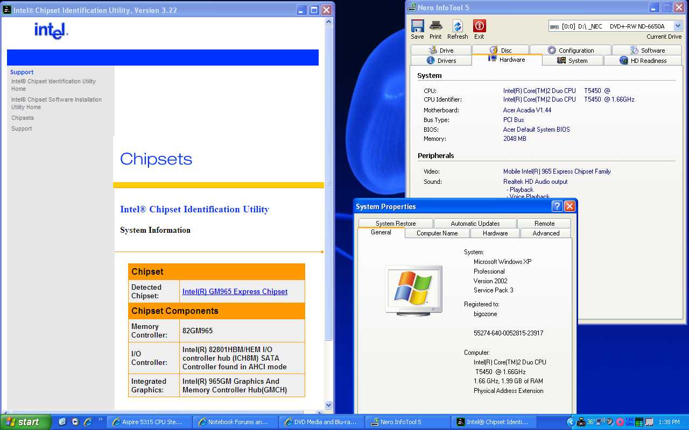Select Advanced tab in System Properties
The image size is (689, 430).
(x=546, y=233)
